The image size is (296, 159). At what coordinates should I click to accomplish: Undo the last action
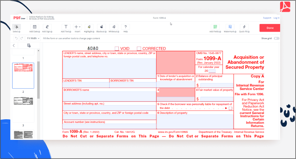16,38
